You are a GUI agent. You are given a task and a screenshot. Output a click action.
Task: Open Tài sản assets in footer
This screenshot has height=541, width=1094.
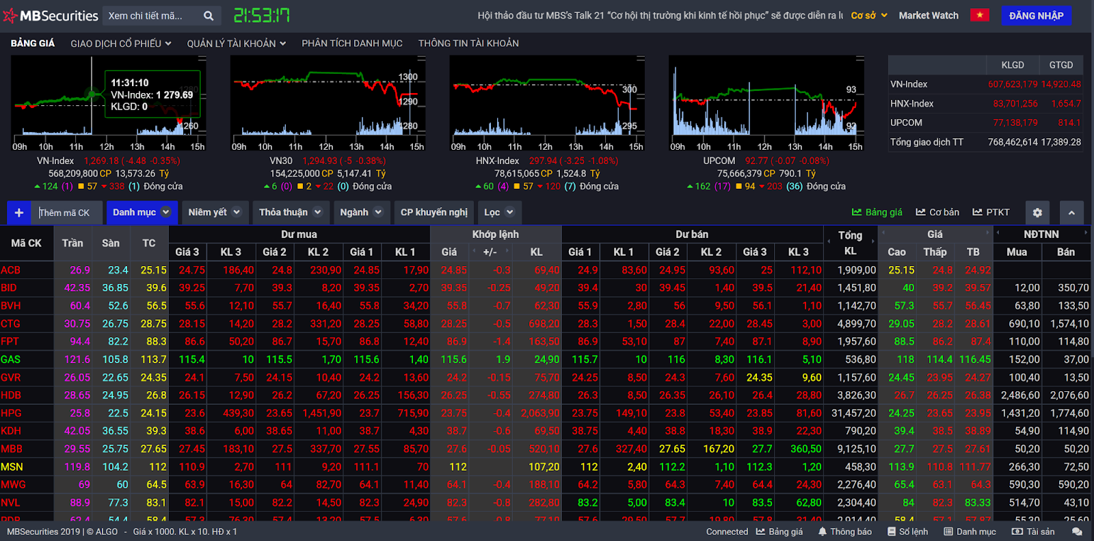tap(1033, 531)
